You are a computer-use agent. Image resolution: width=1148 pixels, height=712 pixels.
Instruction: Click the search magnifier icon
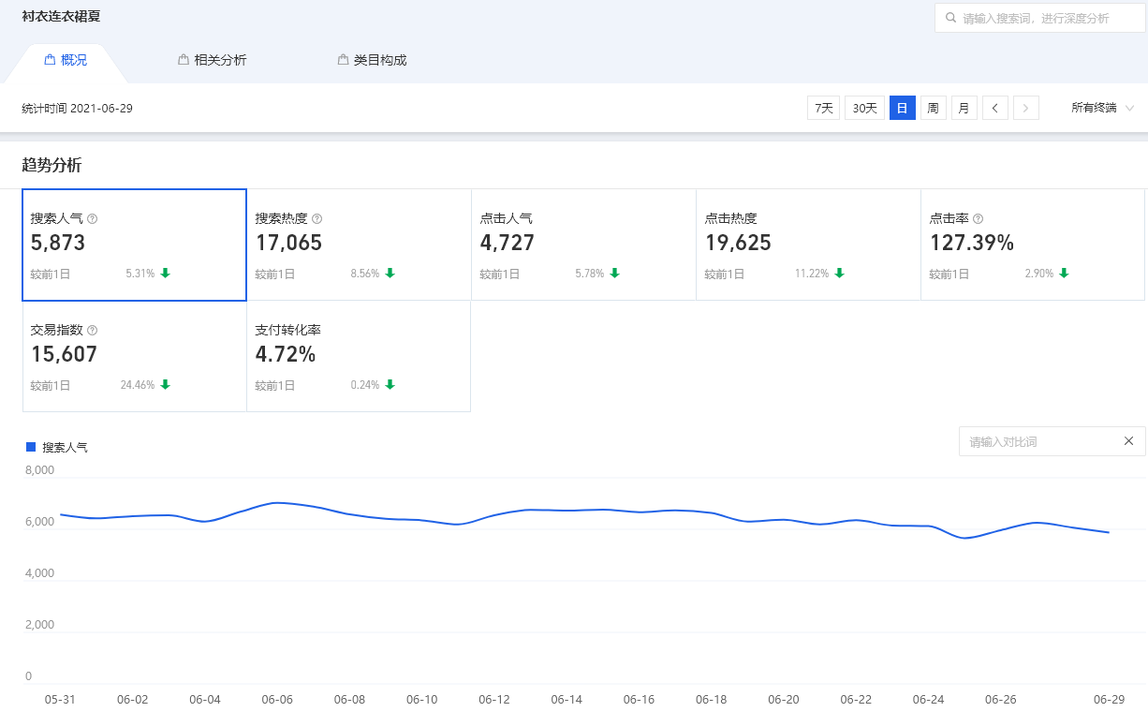(x=950, y=18)
